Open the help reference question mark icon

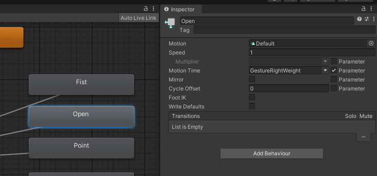(359, 19)
